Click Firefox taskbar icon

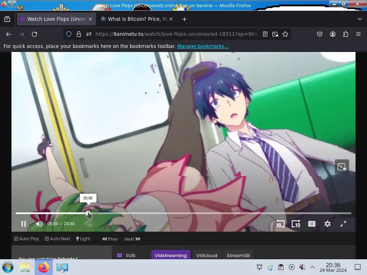[x=44, y=267]
